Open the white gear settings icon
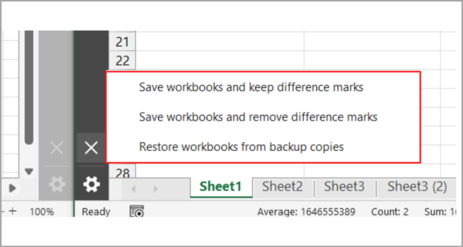Viewport: 463px width, 247px height. coord(91,184)
